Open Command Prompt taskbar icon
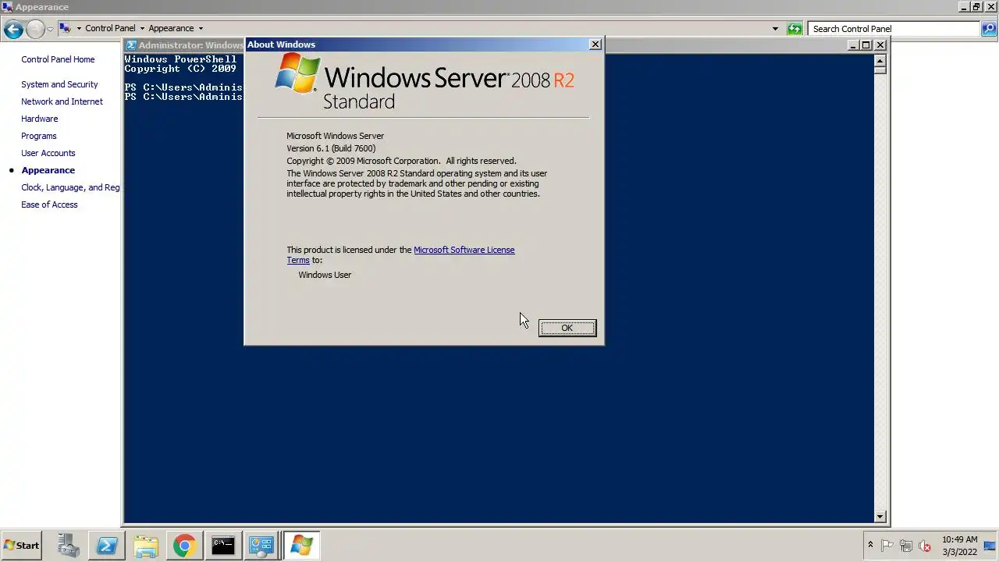The height and width of the screenshot is (562, 999). (223, 546)
